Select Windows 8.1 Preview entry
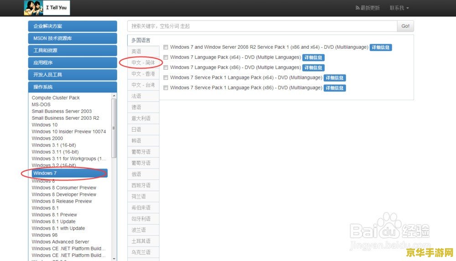This screenshot has width=456, height=261. tap(54, 215)
